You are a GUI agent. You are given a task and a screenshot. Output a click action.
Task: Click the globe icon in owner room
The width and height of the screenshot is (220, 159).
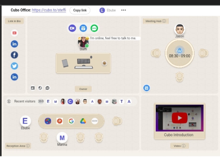coord(40,88)
